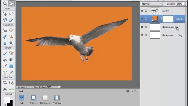Reset default foreground and background colors

pyautogui.click(x=5, y=105)
